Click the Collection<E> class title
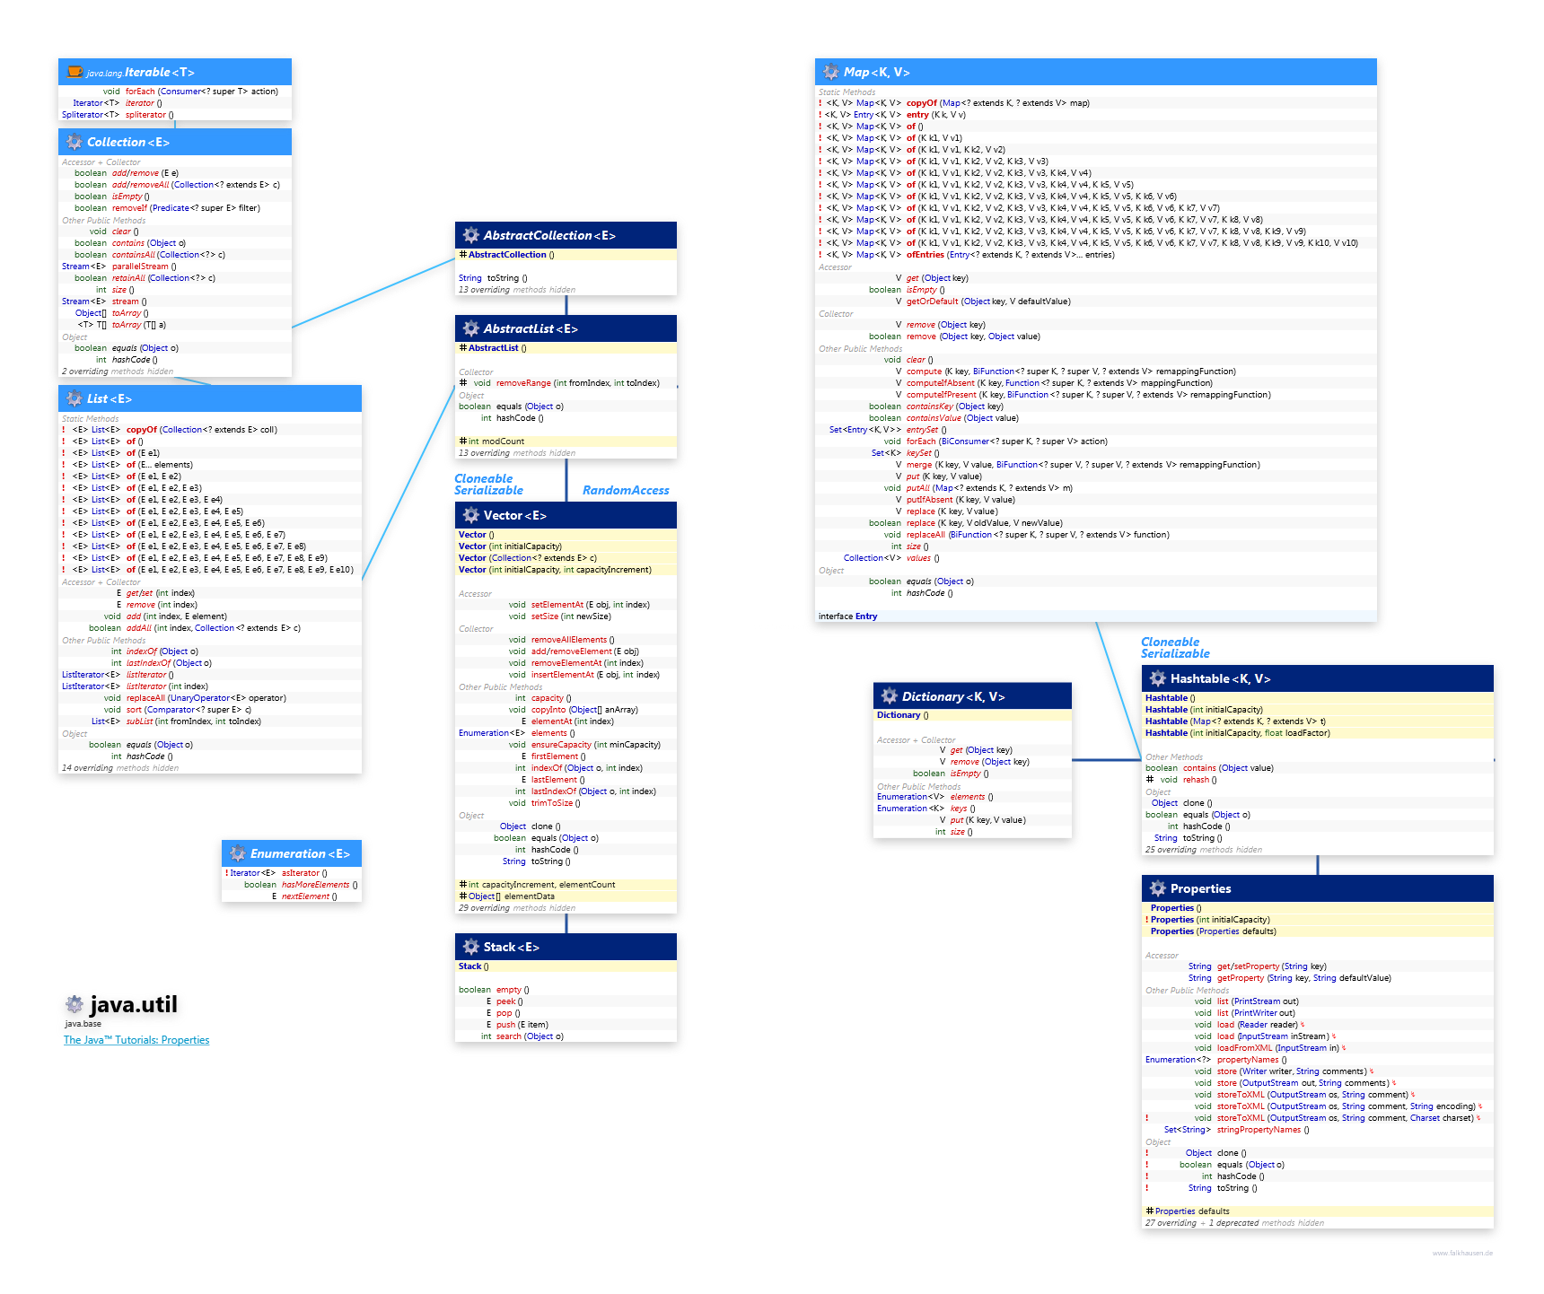 coord(128,142)
